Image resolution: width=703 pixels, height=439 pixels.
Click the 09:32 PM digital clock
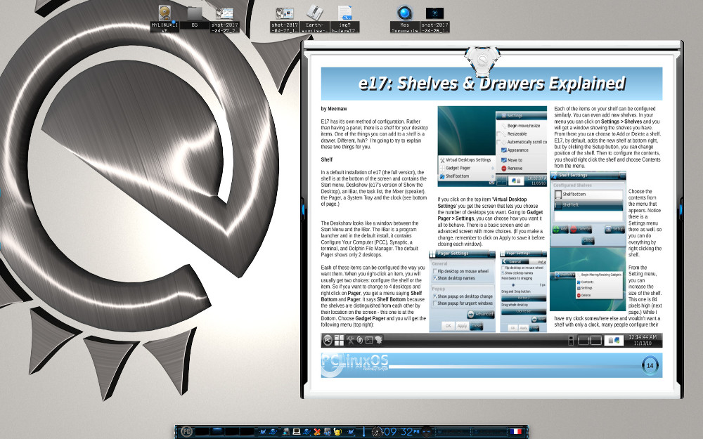401,432
